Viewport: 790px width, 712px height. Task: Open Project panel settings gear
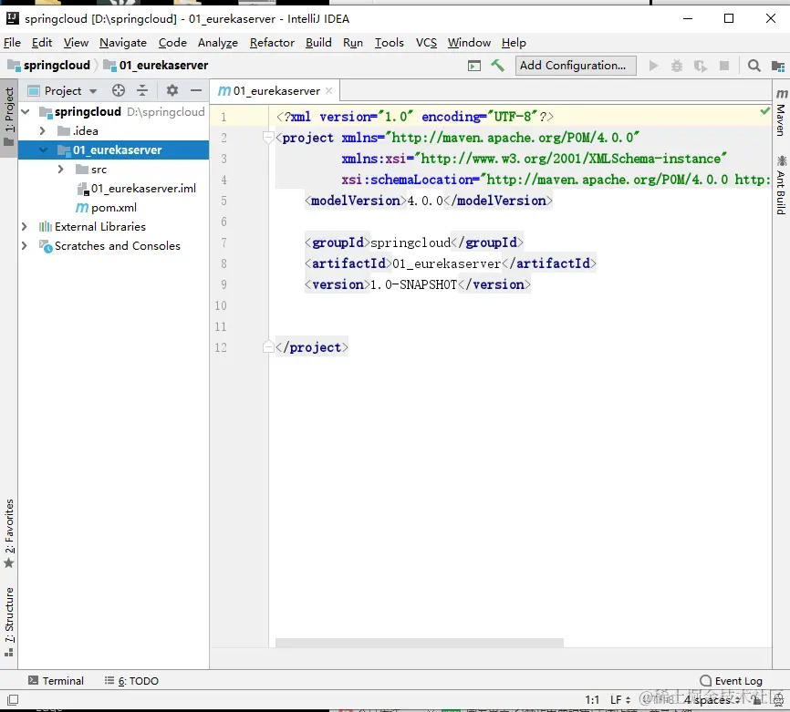[172, 90]
